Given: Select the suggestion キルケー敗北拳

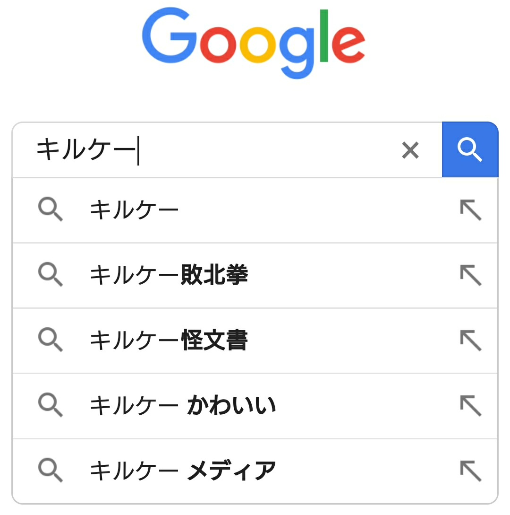Looking at the screenshot, I should 169,275.
